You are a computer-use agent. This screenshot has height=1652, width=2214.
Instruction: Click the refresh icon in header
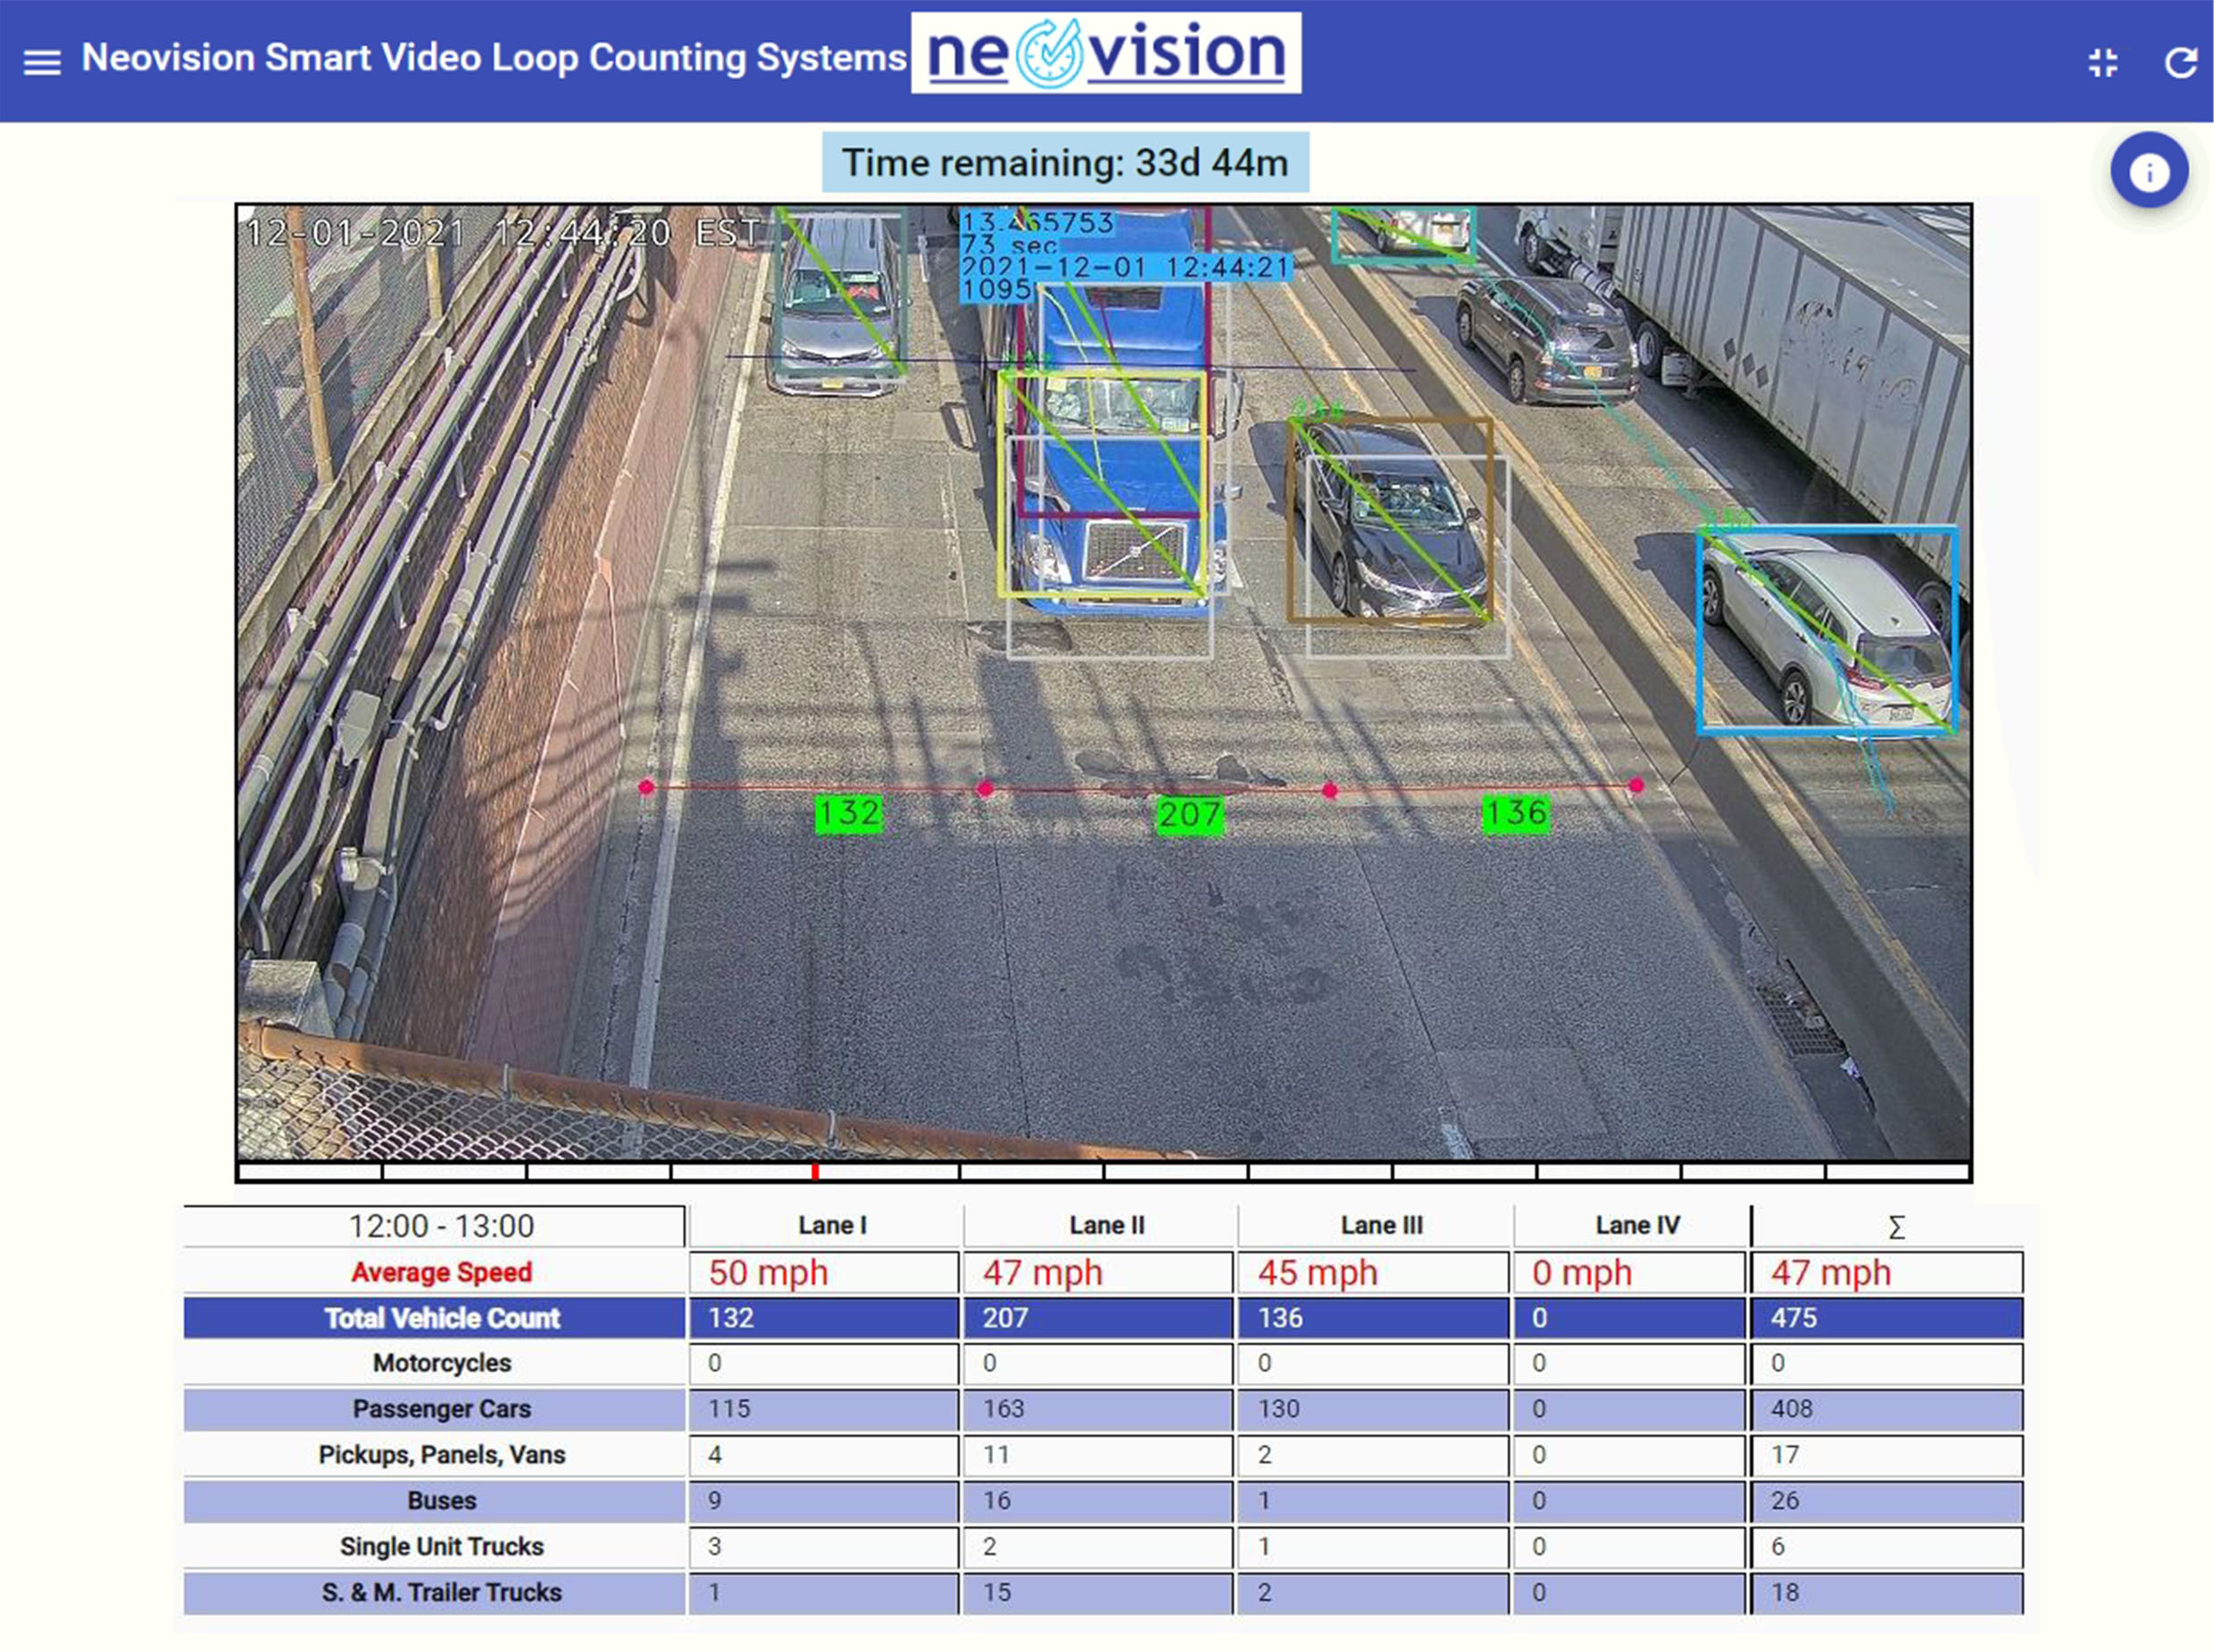[2180, 63]
